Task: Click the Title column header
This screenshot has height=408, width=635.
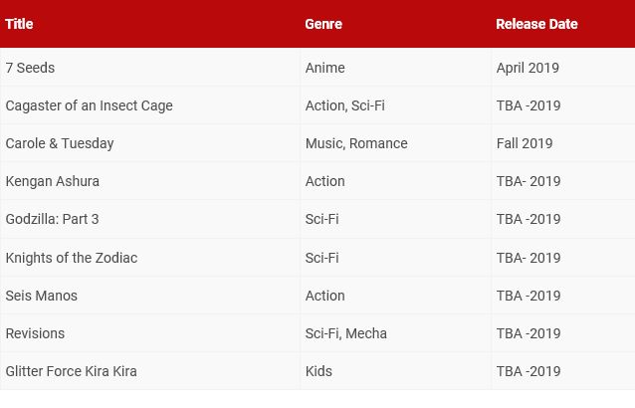Action: (19, 24)
